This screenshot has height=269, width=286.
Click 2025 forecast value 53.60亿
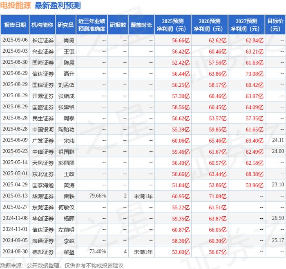pos(181,252)
